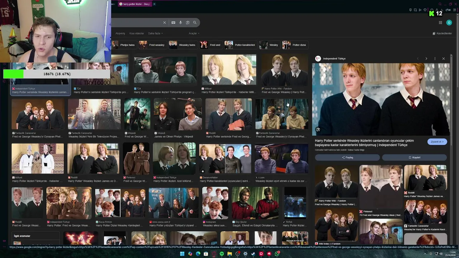Select the Fred weasley filter chip
The image size is (459, 258).
152,45
